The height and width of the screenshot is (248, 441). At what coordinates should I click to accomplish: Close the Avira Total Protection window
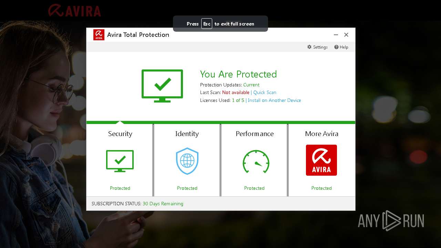coord(346,35)
